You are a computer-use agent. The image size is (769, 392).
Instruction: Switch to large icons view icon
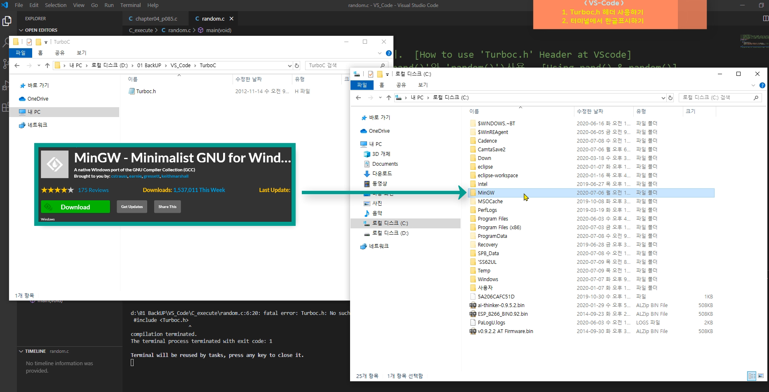(x=761, y=376)
